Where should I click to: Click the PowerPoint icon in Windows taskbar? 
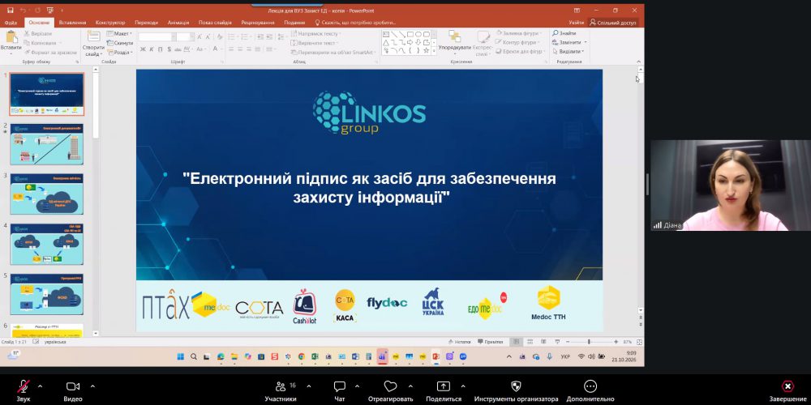coord(436,356)
